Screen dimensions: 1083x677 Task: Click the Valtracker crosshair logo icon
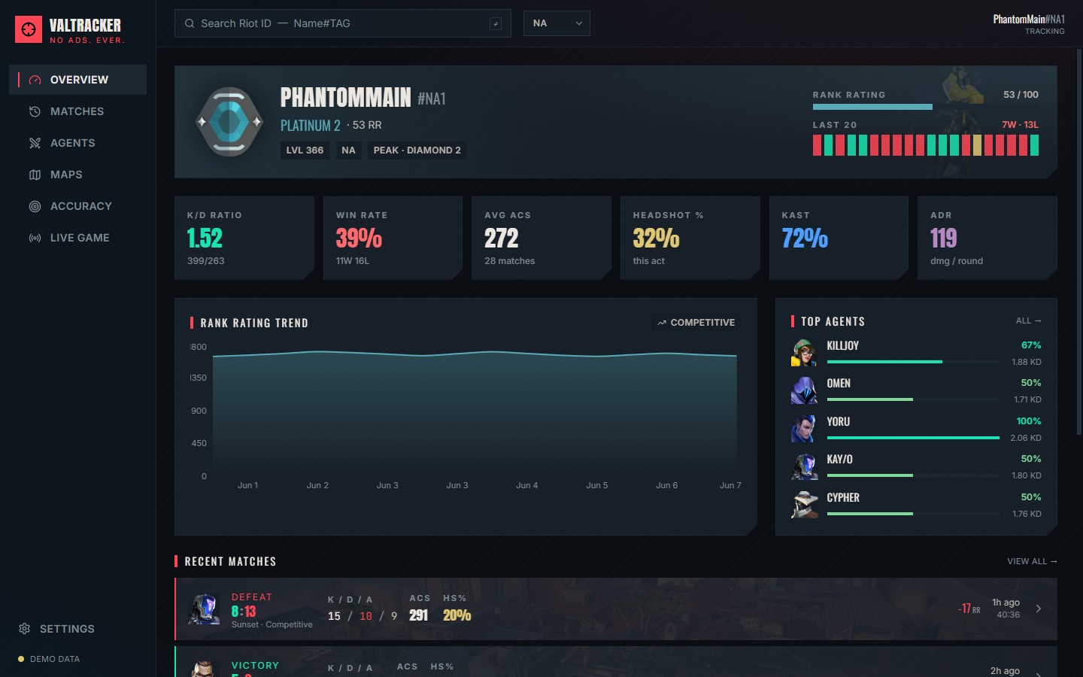pyautogui.click(x=29, y=29)
